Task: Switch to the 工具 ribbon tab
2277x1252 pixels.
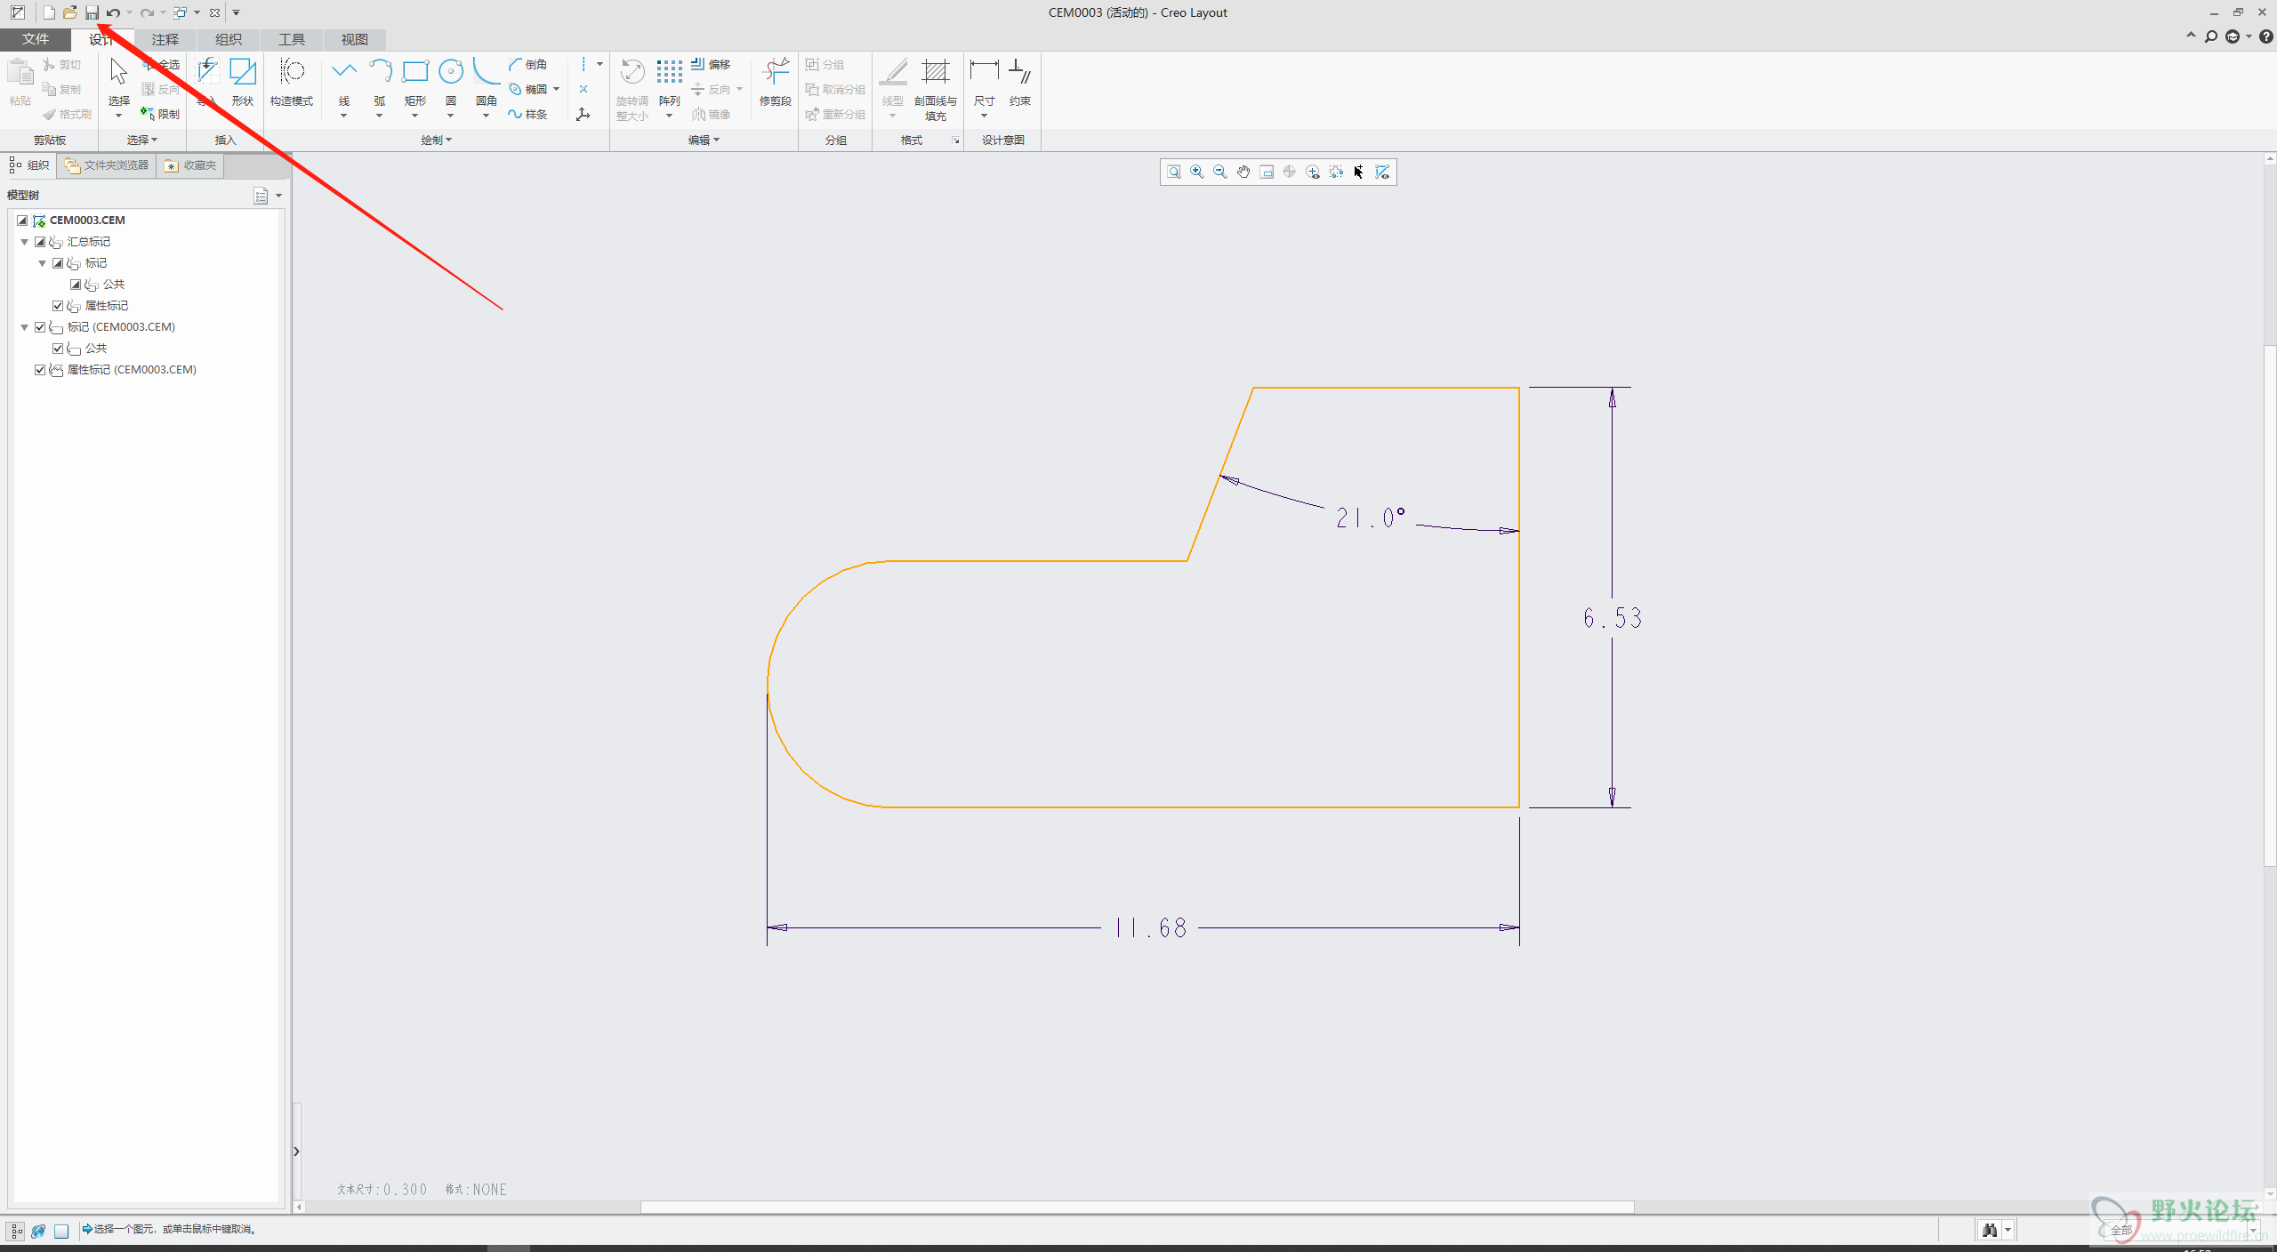Action: [292, 39]
